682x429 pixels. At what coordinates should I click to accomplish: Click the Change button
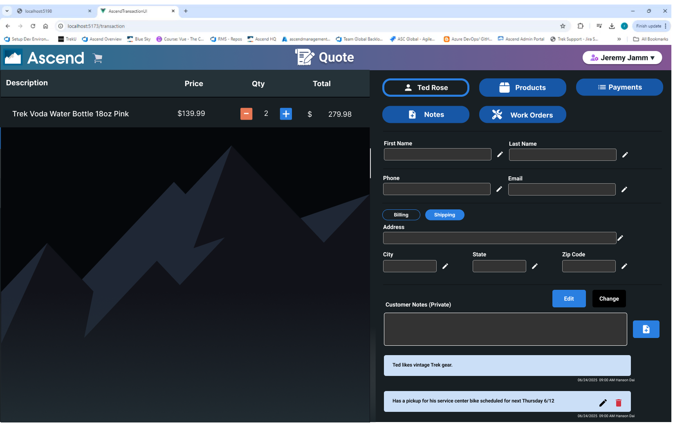coord(609,298)
